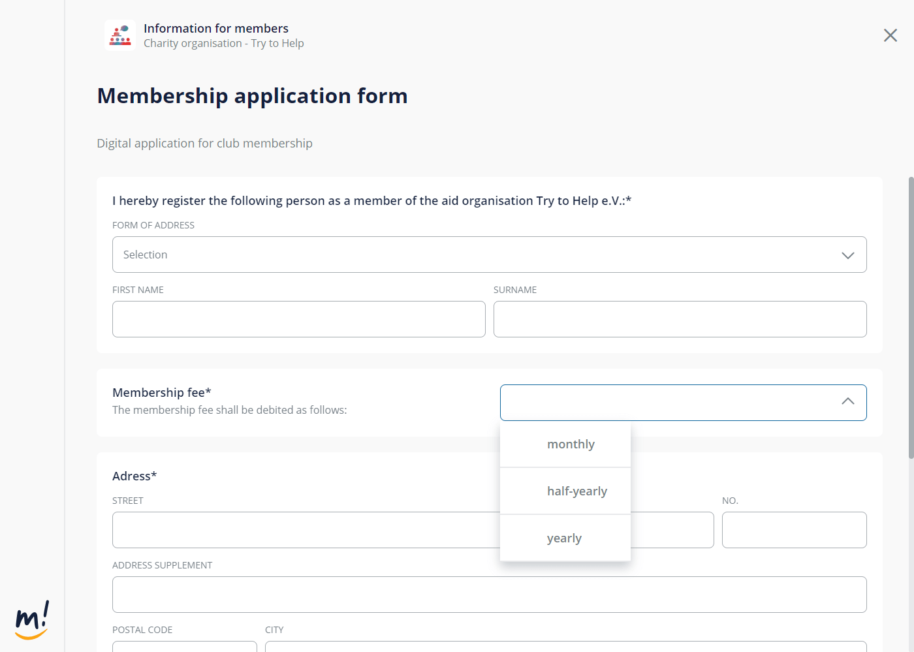Choose the half-yearly fee option

tap(565, 491)
